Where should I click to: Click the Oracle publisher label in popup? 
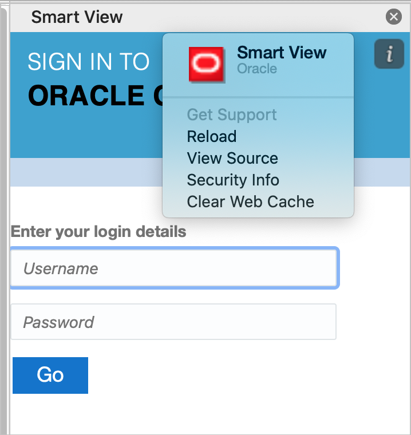(257, 69)
